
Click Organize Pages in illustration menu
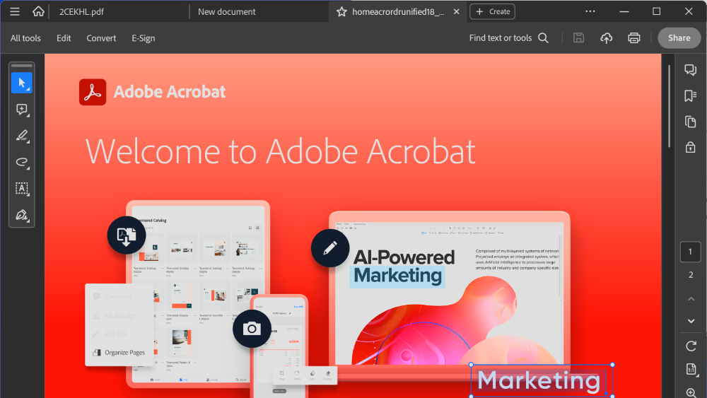[x=119, y=353]
